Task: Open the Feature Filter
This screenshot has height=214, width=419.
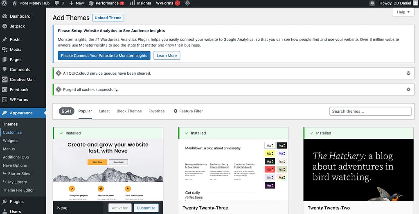Action: pos(188,111)
